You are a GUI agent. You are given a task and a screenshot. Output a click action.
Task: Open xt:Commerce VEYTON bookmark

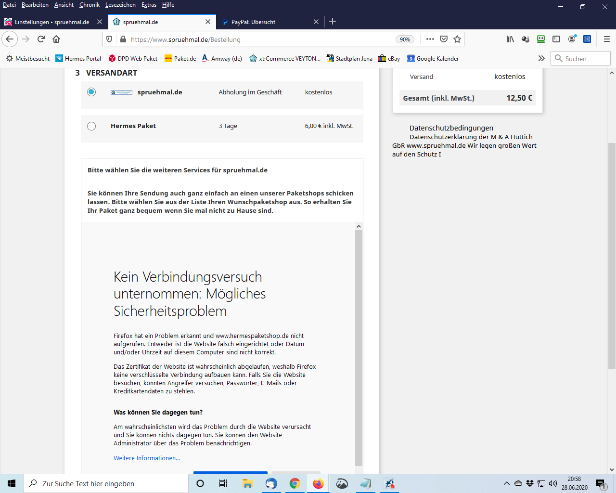285,59
